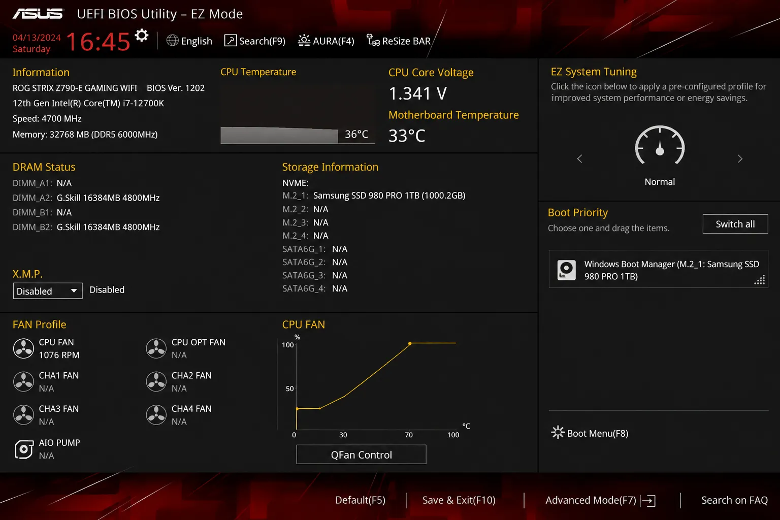The height and width of the screenshot is (520, 780).
Task: Click the 1076 RPM CPU fan speed
Action: click(59, 355)
